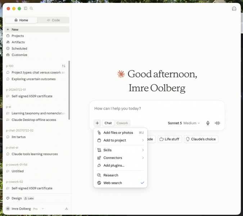Viewport: 243px width, 216px height.
Task: Click the plus attachment button in composer
Action: point(97,123)
